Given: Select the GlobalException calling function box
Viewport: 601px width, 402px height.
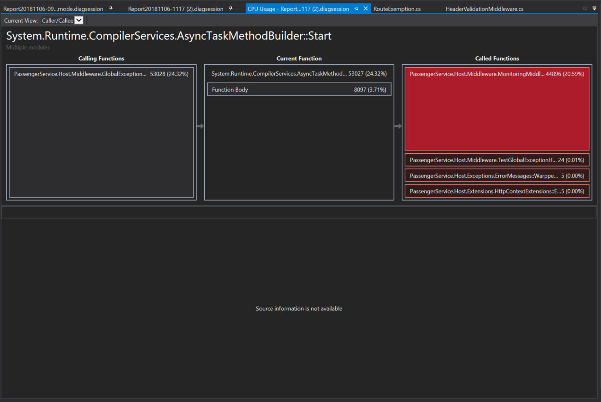Looking at the screenshot, I should click(x=101, y=74).
